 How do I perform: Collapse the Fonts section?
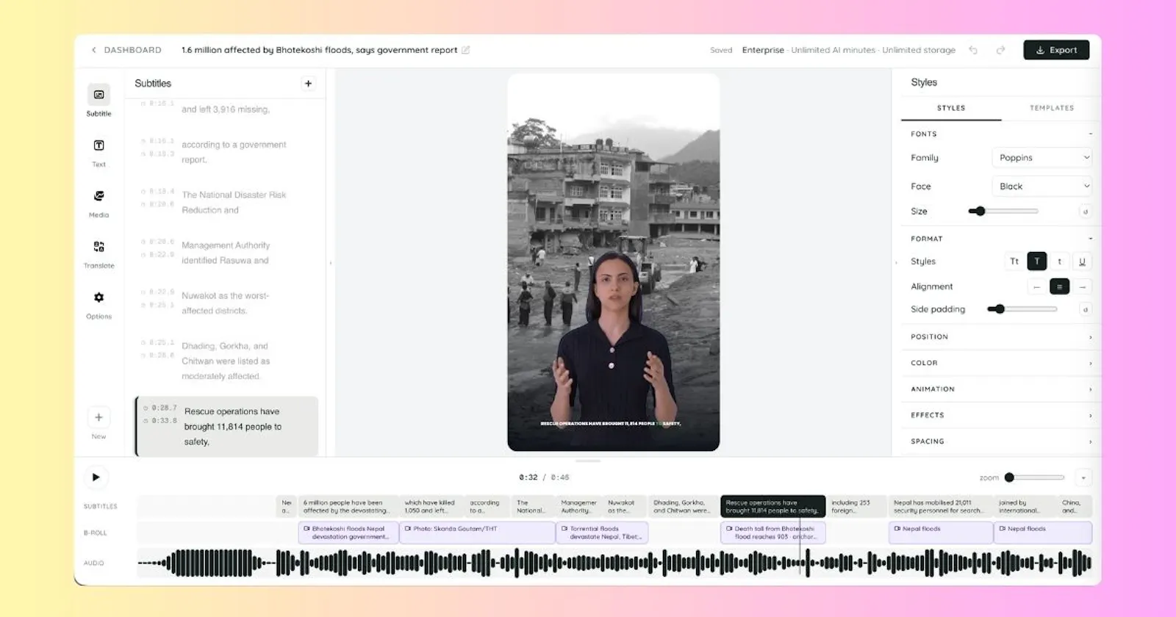point(1090,134)
